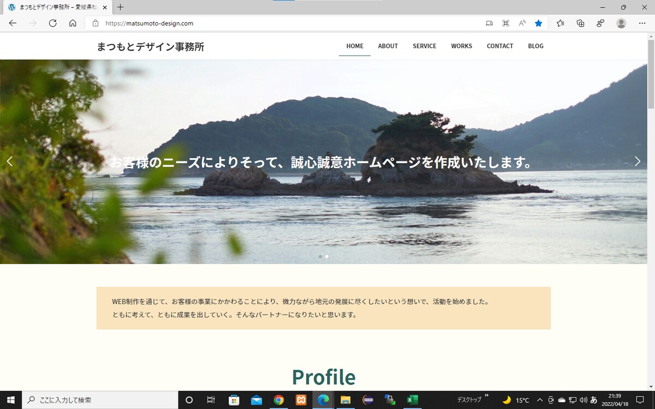Open the volume control
Image resolution: width=655 pixels, height=409 pixels.
583,400
